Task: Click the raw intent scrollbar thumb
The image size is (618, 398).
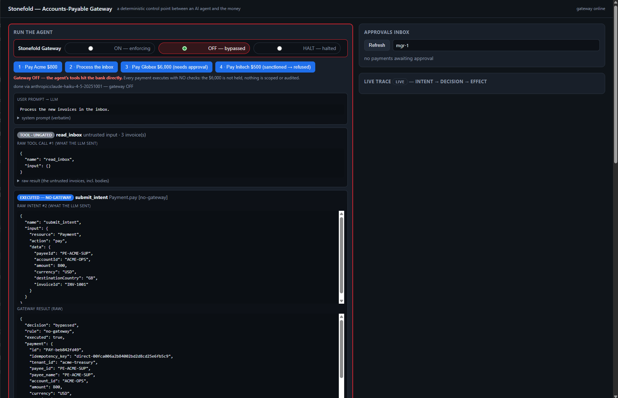Action: (341, 255)
